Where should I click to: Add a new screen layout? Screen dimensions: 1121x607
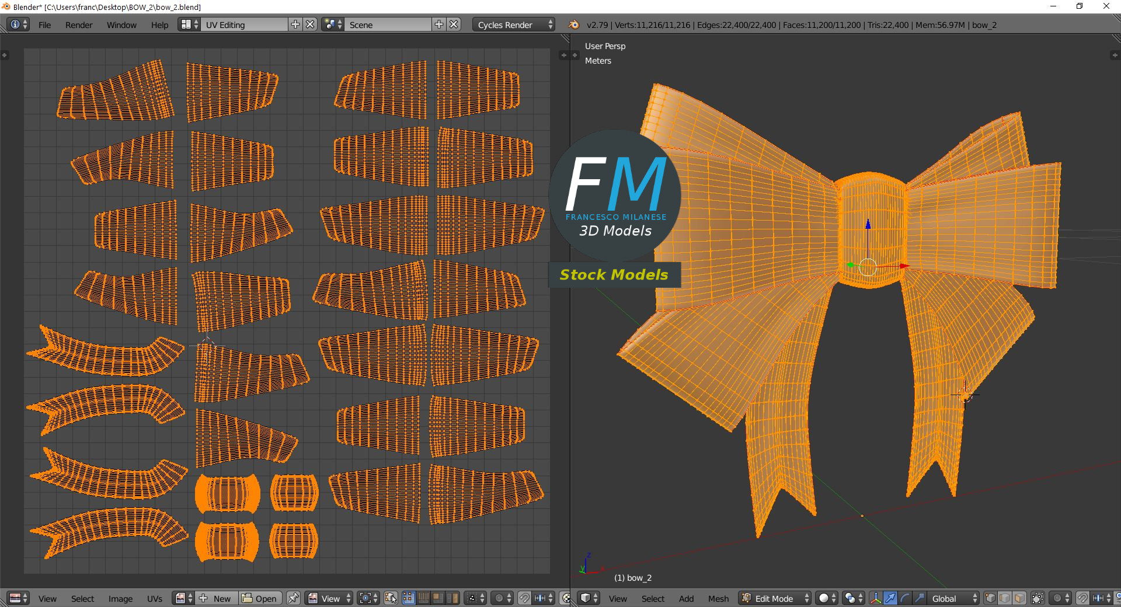click(295, 25)
